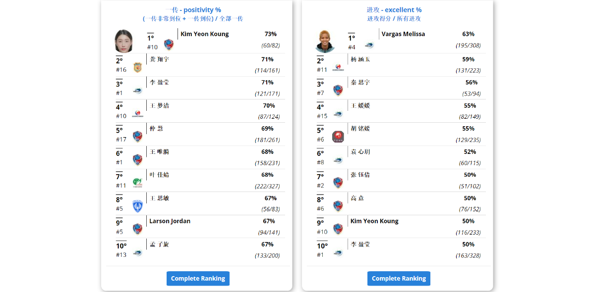This screenshot has width=595, height=292.
Task: Click Kim Yeon Koung's player photo
Action: 123,41
